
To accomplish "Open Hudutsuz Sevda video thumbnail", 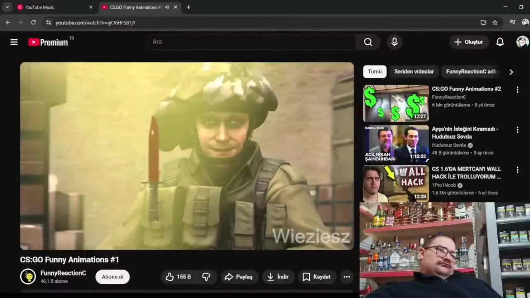I will [396, 144].
